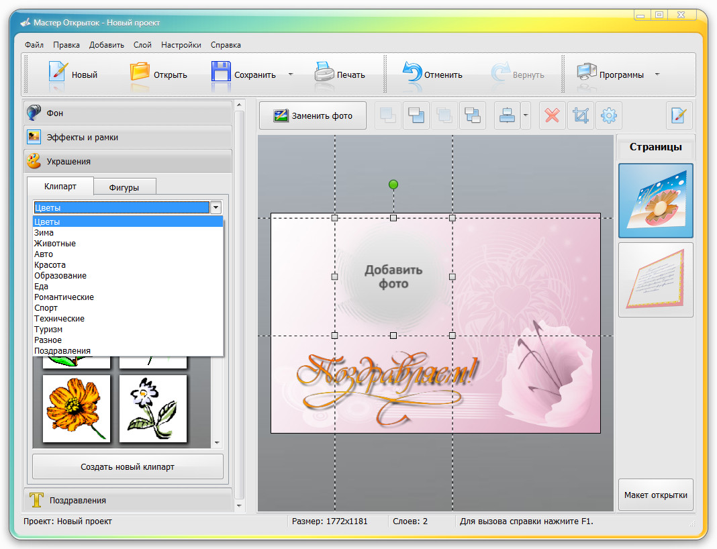Choose Романтические from the clipart category list
Image resolution: width=717 pixels, height=549 pixels.
click(x=64, y=297)
